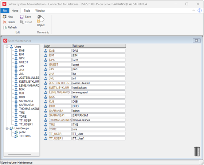Open the Window tab
The width and height of the screenshot is (204, 165).
tap(40, 11)
